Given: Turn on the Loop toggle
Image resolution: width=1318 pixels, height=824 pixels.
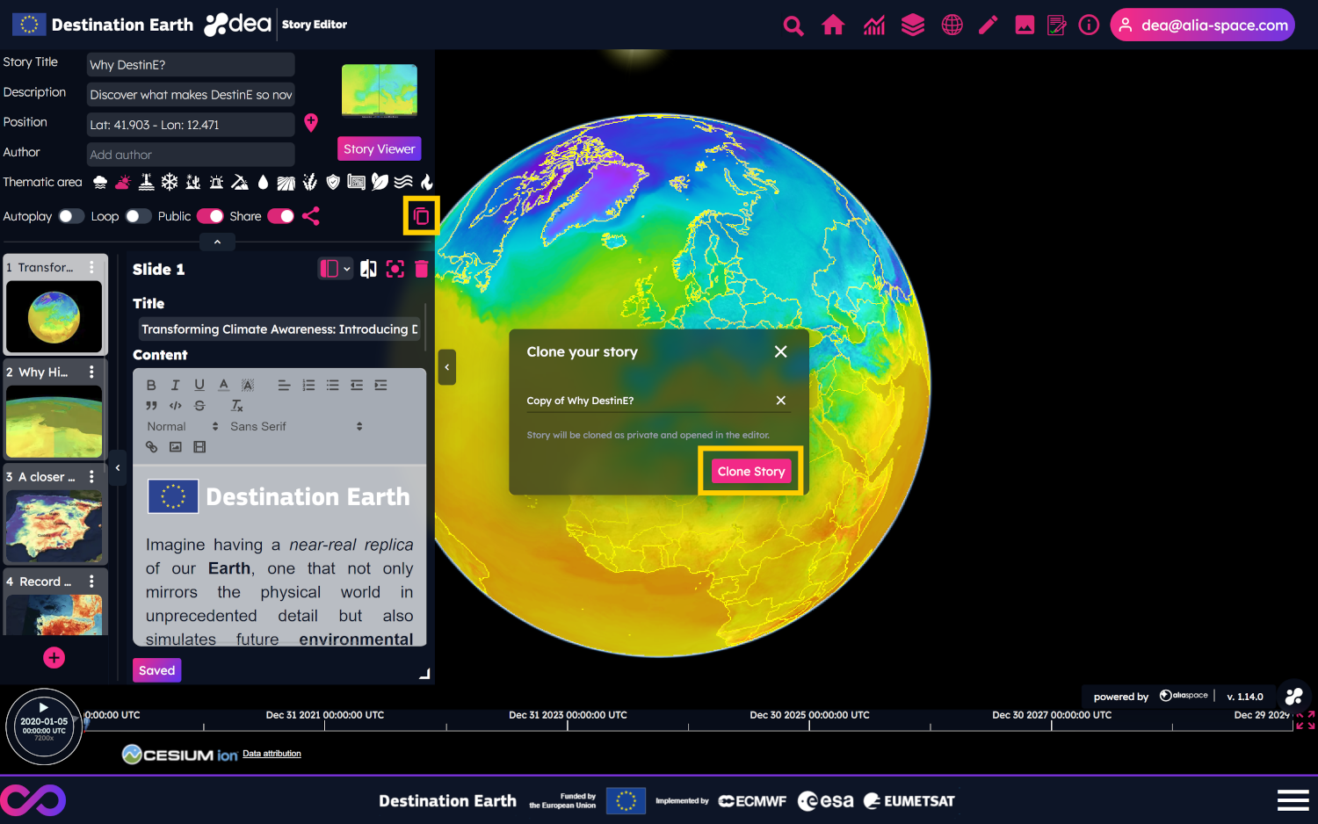Looking at the screenshot, I should (x=138, y=216).
